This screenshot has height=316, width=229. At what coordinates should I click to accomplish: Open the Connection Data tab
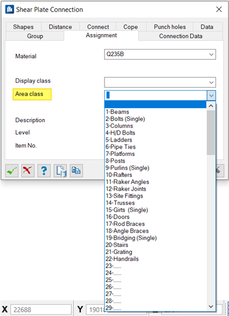(181, 36)
